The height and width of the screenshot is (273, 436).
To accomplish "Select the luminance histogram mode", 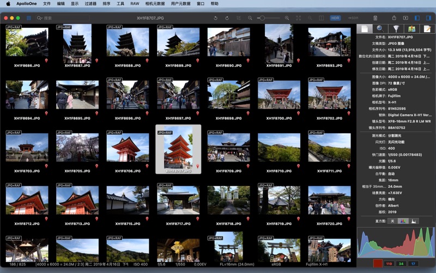I will [414, 221].
